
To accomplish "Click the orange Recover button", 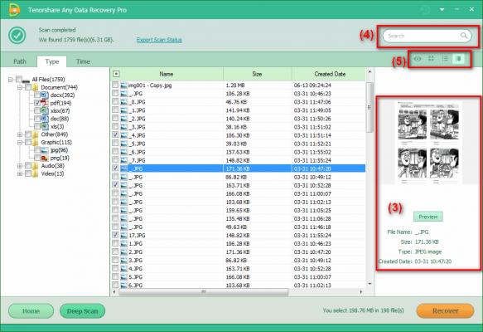I will [x=445, y=310].
